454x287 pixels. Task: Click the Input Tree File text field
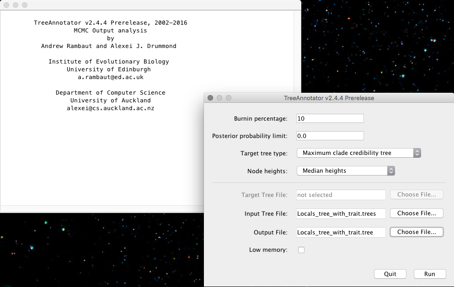(341, 213)
